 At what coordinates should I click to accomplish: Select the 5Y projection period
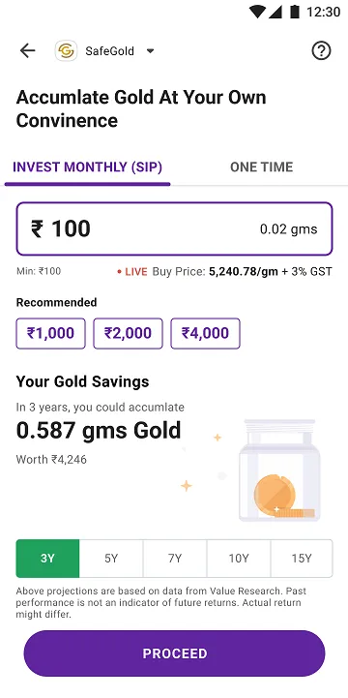point(111,559)
